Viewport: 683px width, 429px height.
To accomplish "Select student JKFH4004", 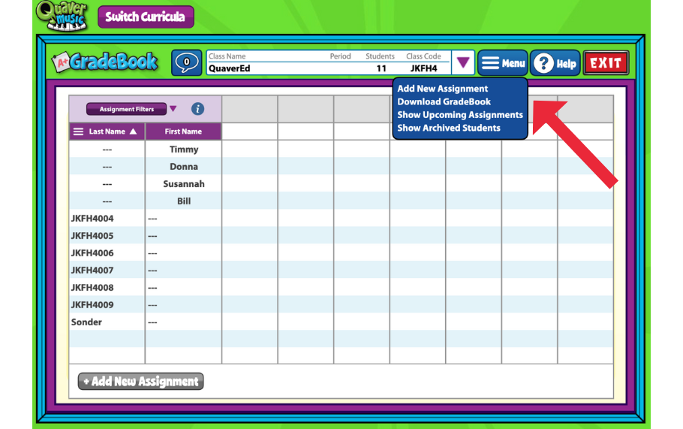I will (92, 219).
